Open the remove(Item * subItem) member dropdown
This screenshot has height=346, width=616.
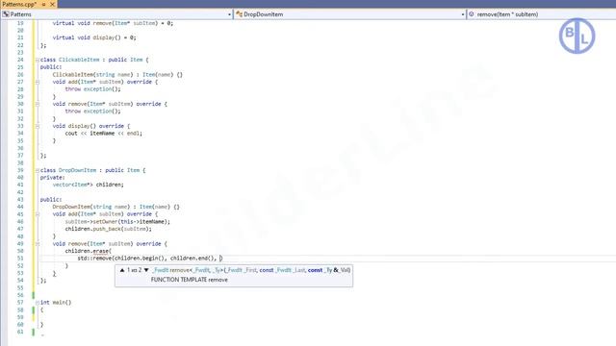click(x=542, y=14)
